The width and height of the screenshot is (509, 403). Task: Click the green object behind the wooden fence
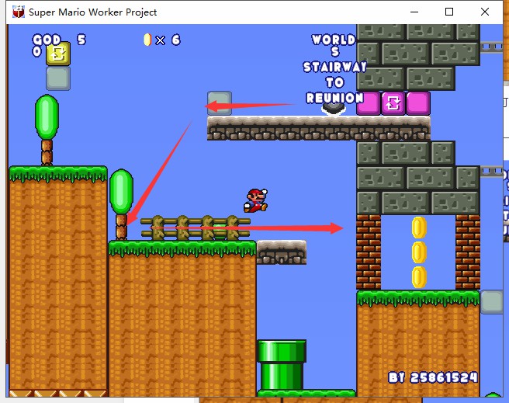tap(220, 231)
